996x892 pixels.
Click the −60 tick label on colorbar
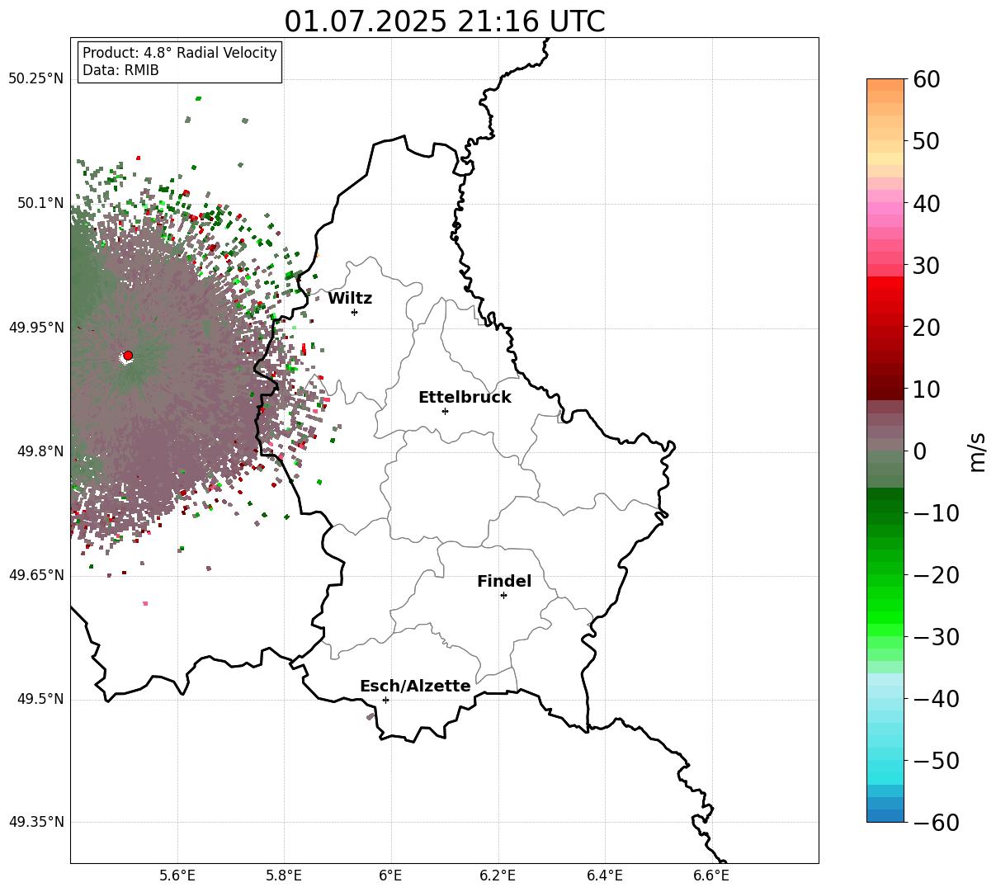click(x=936, y=823)
